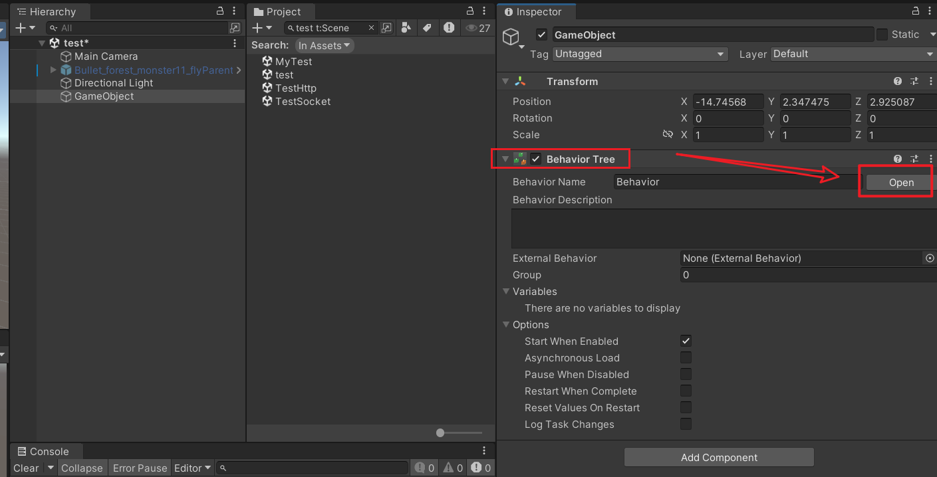Enable Restart When Complete option

686,391
